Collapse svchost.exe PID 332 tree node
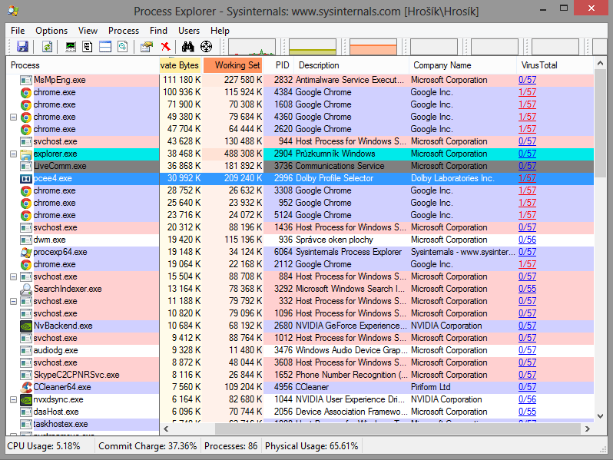Image resolution: width=613 pixels, height=460 pixels. click(x=13, y=301)
